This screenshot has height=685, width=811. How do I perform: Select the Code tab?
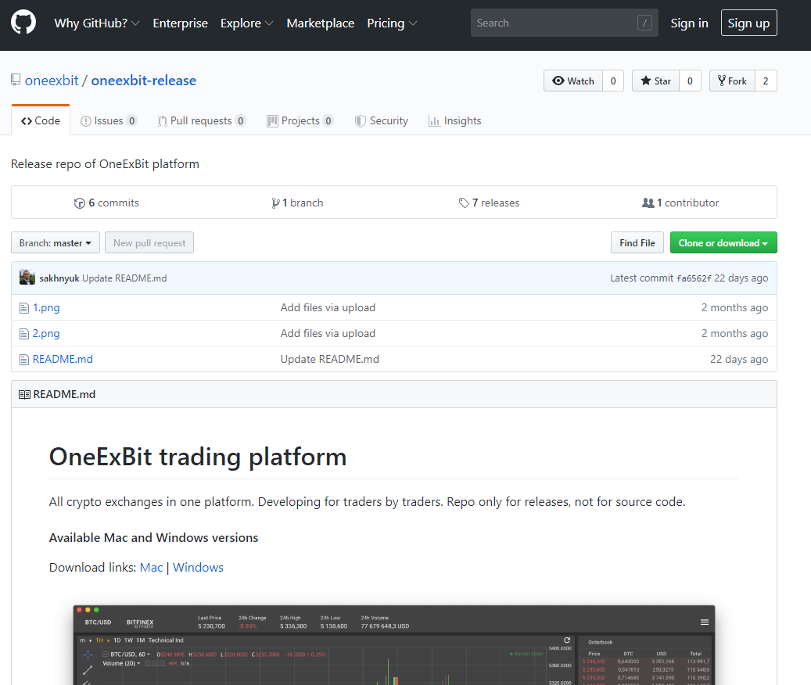pos(41,121)
